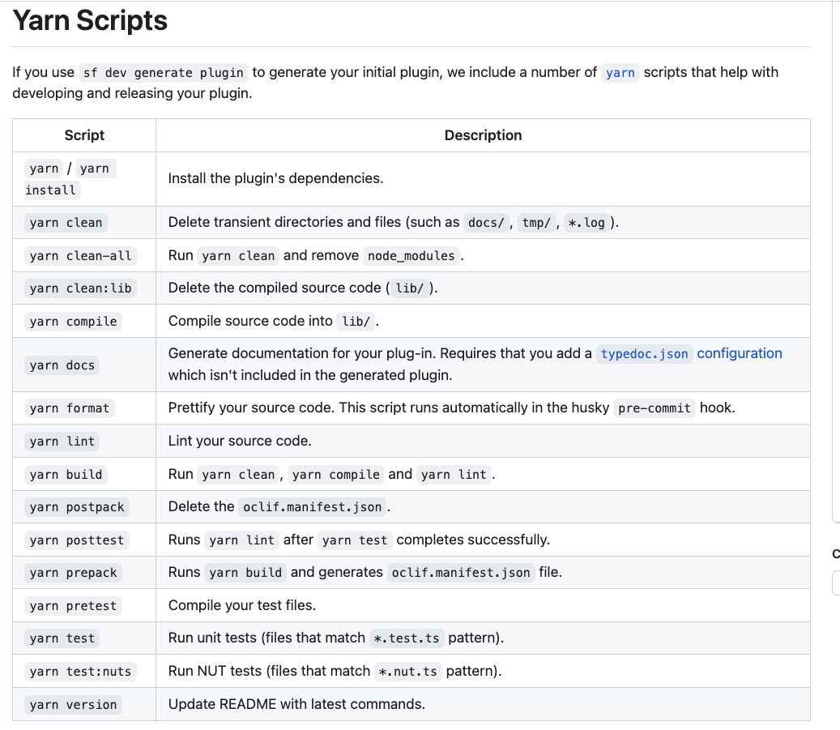Select the "yarn lint" script cell
Viewport: 840px width, 730px height.
pyautogui.click(x=62, y=441)
